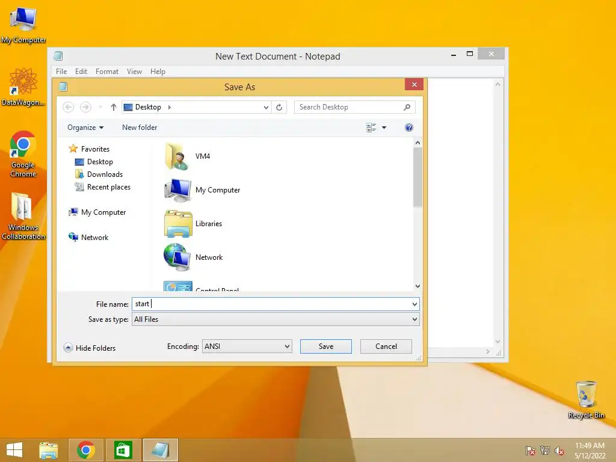The height and width of the screenshot is (462, 616).
Task: Click the network tray icon
Action: point(545,451)
